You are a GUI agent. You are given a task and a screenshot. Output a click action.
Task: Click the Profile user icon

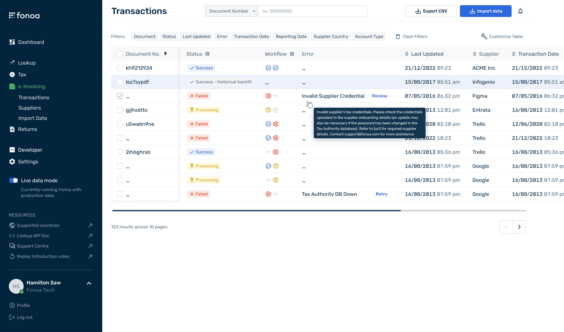click(12, 305)
